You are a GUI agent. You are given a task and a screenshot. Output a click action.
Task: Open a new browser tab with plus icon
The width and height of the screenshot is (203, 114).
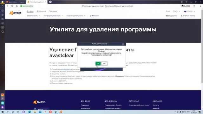[x=50, y=2]
